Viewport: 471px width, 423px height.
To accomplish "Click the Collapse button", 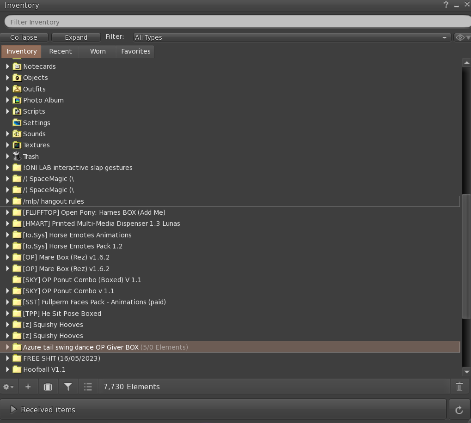I will point(24,37).
